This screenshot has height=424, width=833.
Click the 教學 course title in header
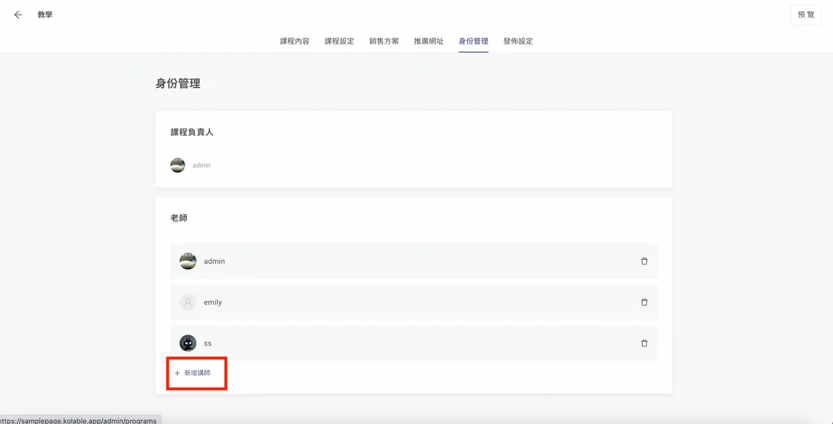[45, 15]
